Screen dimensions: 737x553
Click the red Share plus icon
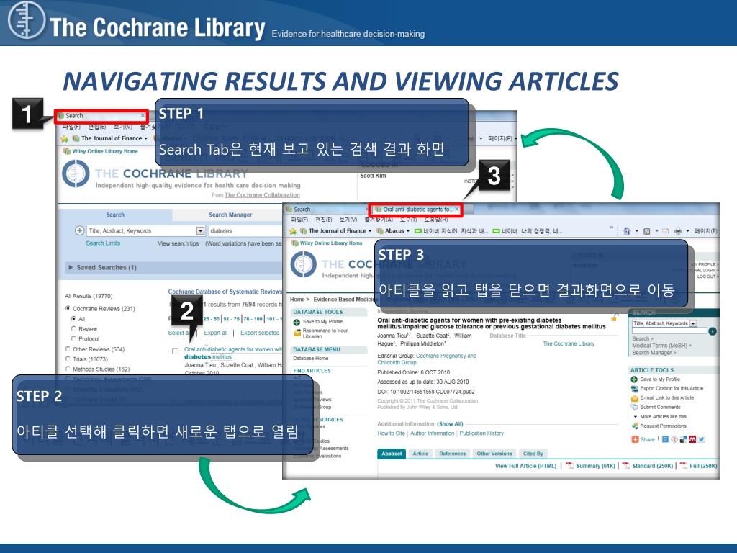pos(635,439)
